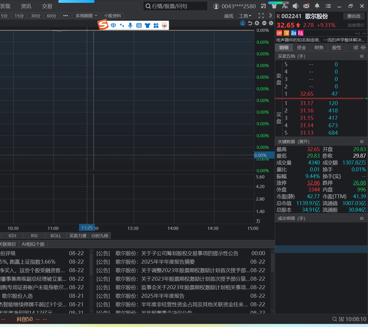
Task: Switch to the 股性 tab
Action: click(337, 47)
